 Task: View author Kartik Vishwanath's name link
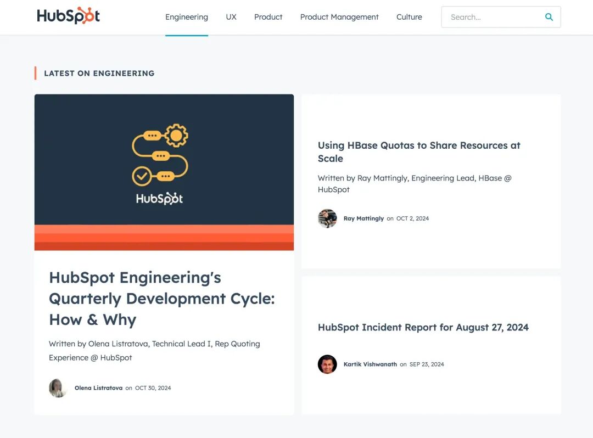pyautogui.click(x=370, y=364)
